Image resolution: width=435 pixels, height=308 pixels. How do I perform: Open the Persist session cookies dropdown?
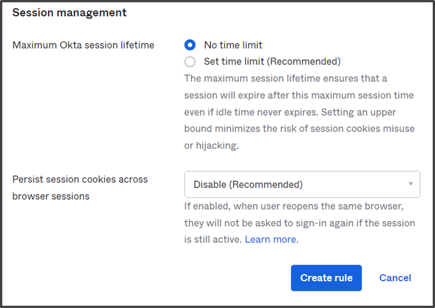point(302,184)
